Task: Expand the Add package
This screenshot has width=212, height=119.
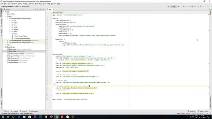Action: coord(10,20)
